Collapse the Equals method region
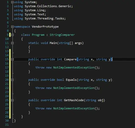The width and height of the screenshot is (135, 128). point(13,80)
